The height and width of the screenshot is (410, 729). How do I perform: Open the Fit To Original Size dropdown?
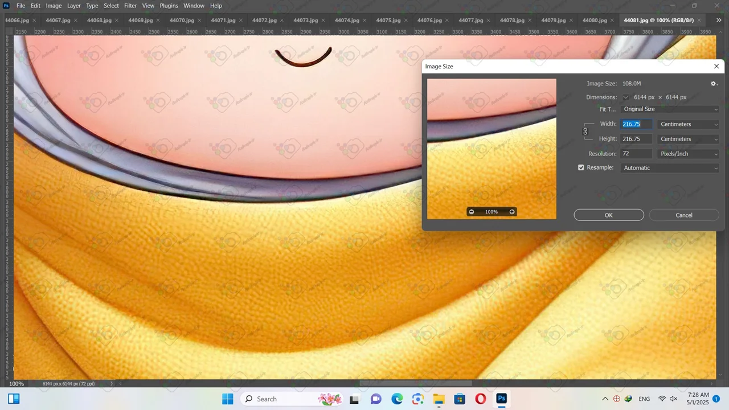click(x=670, y=109)
